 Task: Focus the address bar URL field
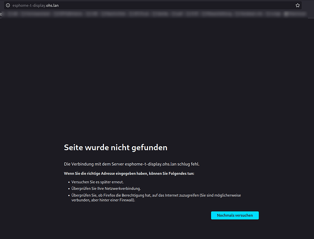pyautogui.click(x=144, y=5)
